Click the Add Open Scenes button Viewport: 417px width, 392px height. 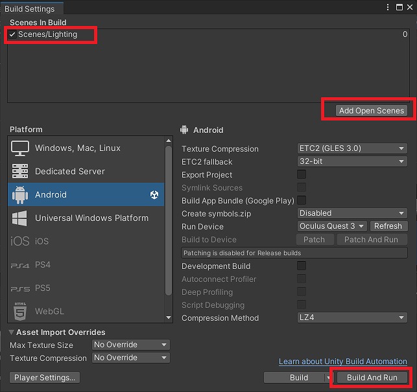[x=371, y=110]
